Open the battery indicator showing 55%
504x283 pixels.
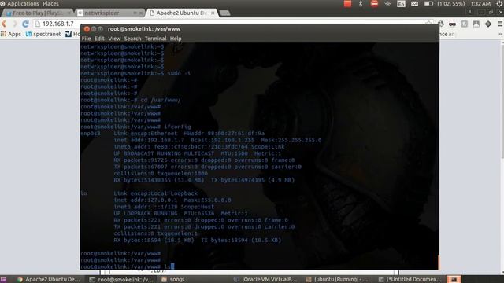tap(444, 4)
